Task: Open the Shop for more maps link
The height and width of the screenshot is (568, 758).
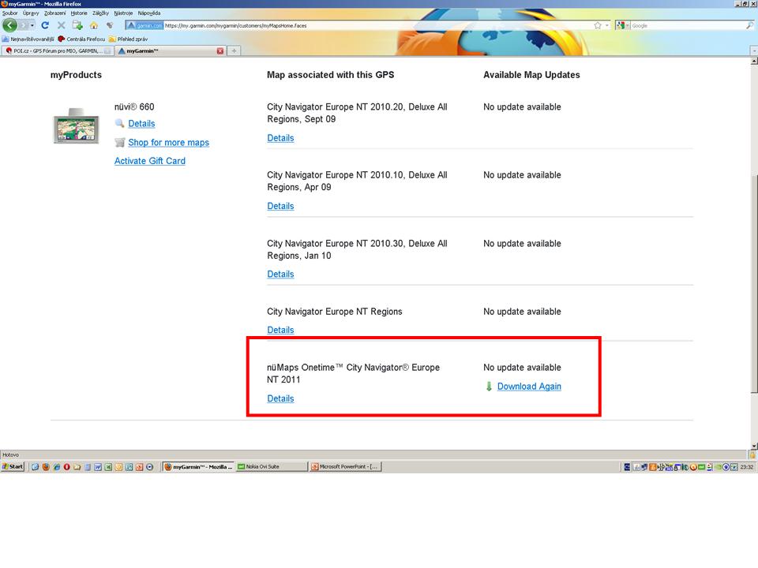Action: click(x=168, y=143)
